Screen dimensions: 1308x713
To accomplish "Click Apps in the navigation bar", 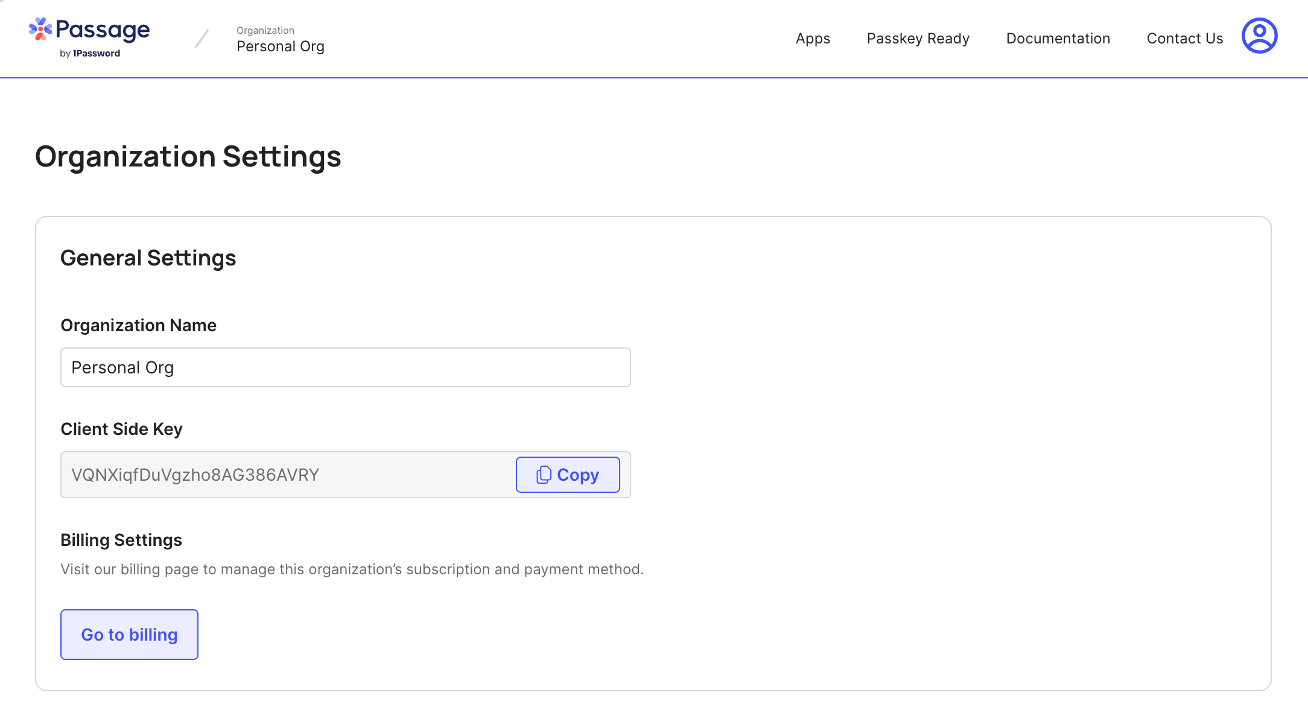I will [813, 38].
